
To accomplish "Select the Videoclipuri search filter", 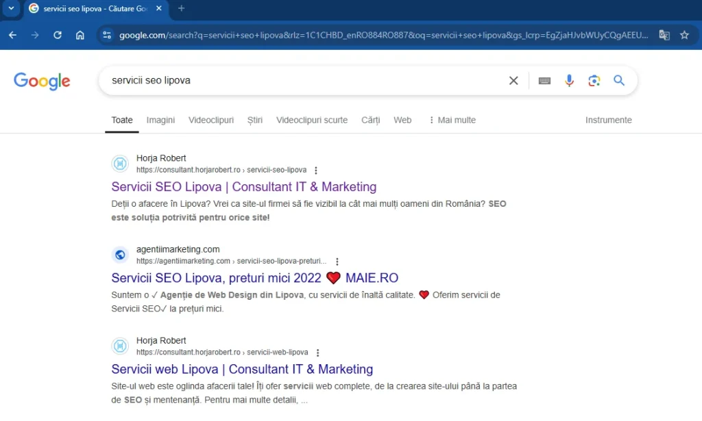I will point(210,120).
